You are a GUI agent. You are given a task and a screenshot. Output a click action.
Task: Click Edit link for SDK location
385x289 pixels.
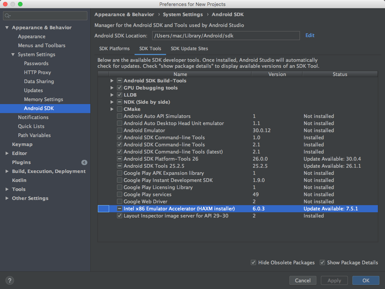pyautogui.click(x=310, y=35)
